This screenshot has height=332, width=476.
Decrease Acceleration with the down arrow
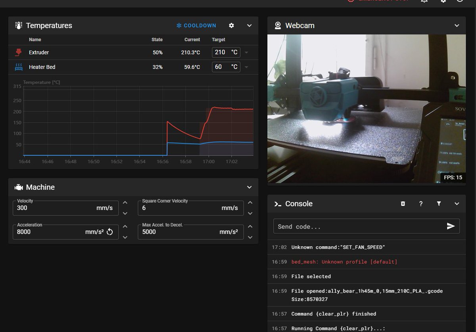[x=125, y=237]
